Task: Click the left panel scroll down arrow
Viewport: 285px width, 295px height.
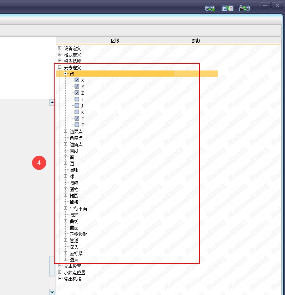Action: (52, 292)
